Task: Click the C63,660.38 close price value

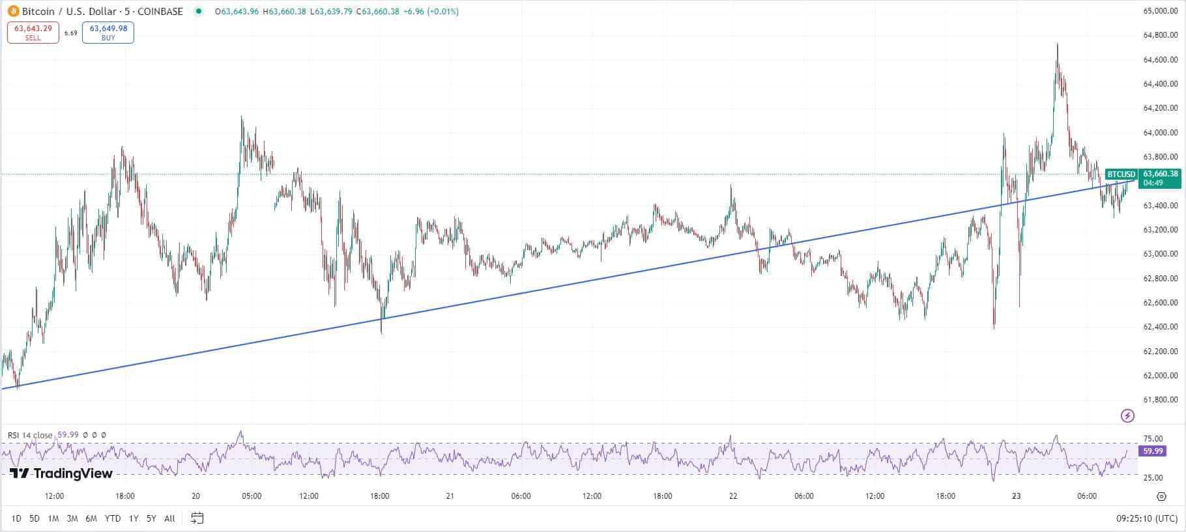Action: (x=378, y=12)
